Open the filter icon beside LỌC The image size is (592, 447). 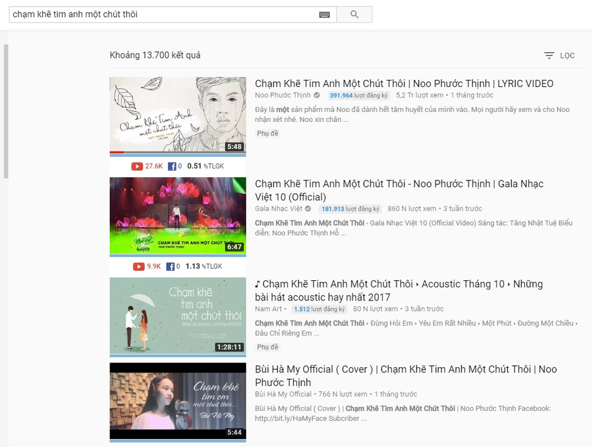[549, 56]
